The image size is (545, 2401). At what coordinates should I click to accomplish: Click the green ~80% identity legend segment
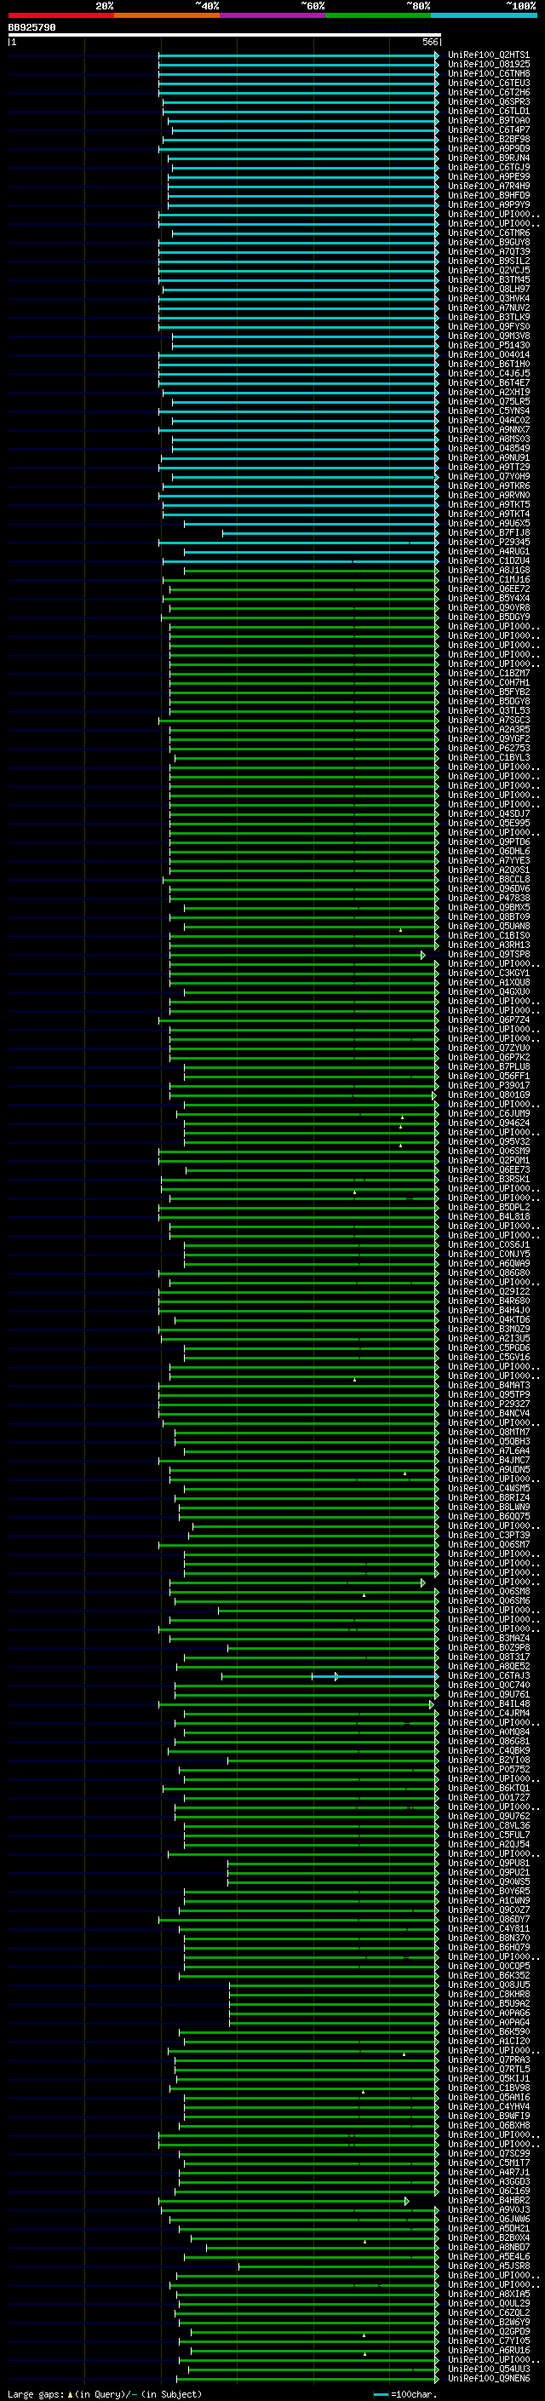point(378,15)
